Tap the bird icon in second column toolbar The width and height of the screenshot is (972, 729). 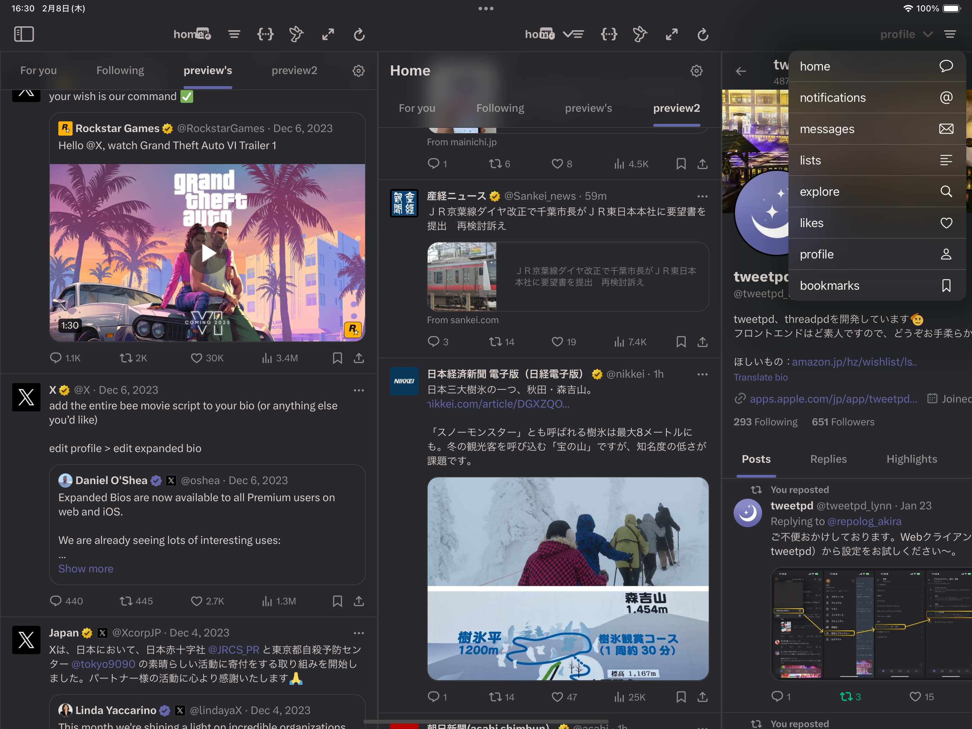[640, 34]
